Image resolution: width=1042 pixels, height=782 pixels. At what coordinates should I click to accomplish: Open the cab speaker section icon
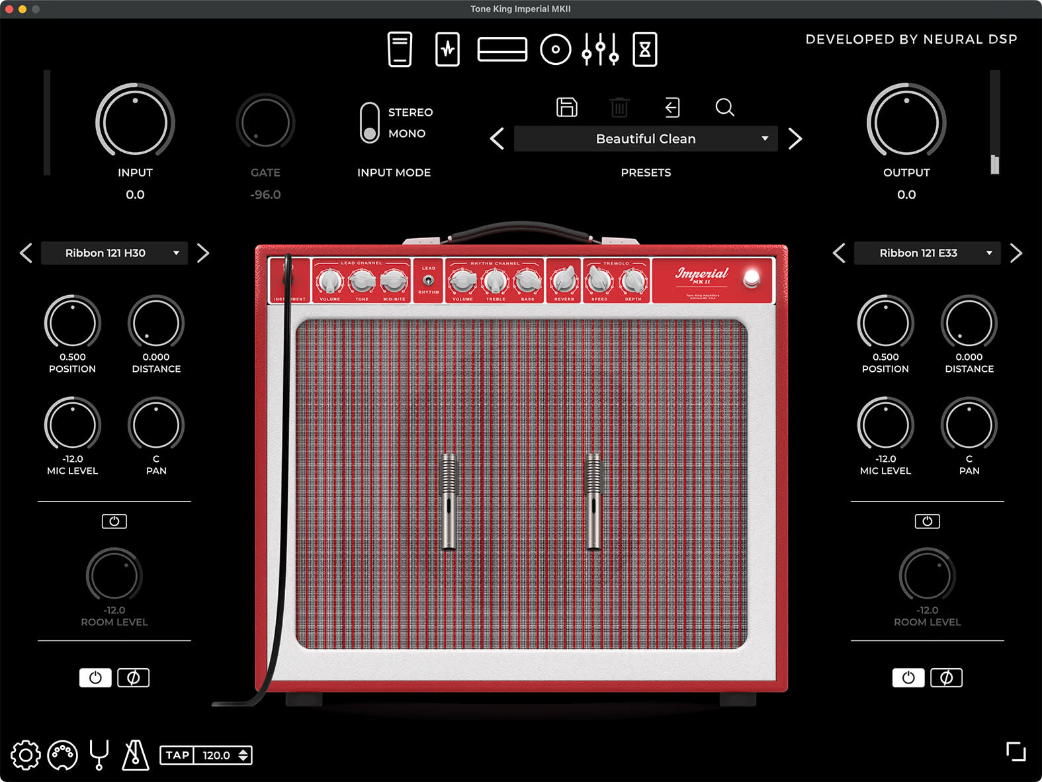556,50
